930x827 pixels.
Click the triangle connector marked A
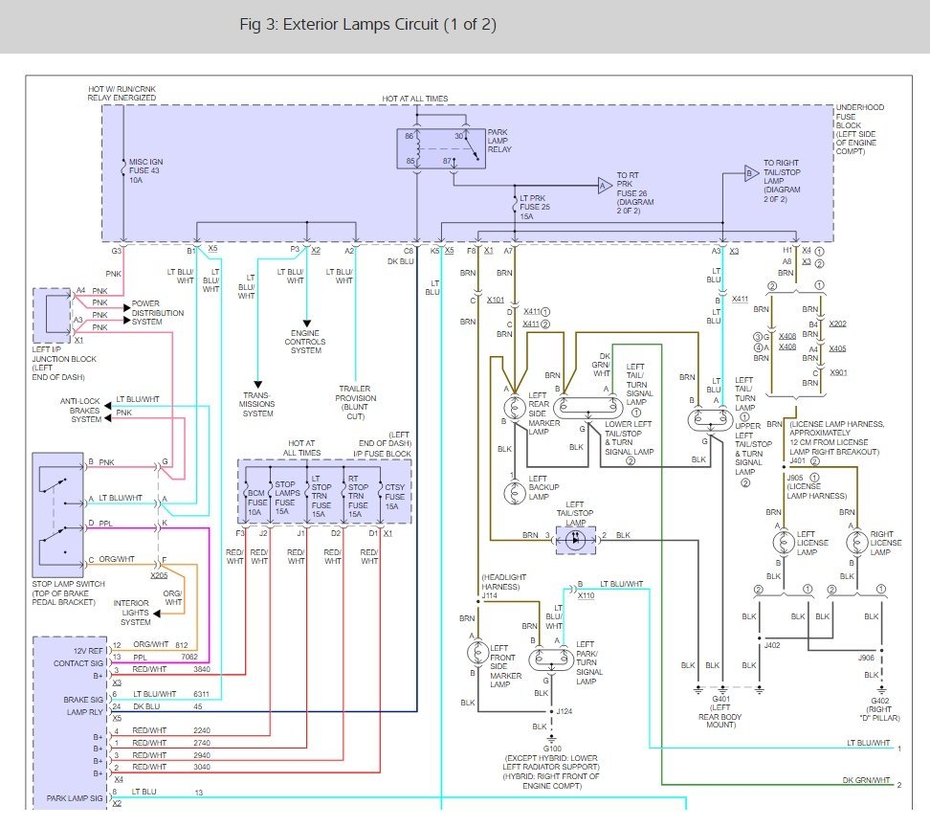[x=605, y=186]
